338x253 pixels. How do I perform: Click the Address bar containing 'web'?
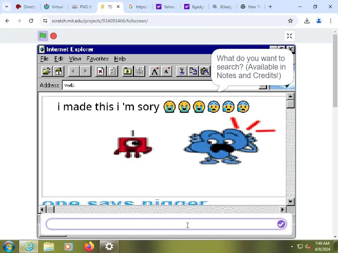161,85
